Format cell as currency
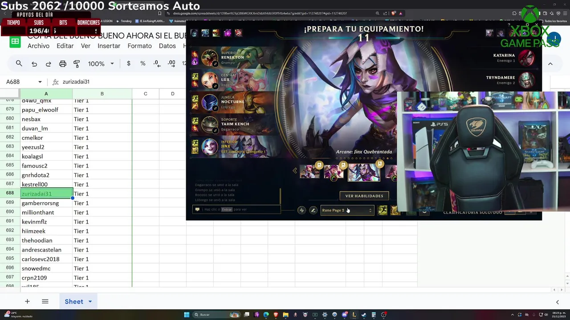Viewport: 570px width, 320px height. [129, 64]
